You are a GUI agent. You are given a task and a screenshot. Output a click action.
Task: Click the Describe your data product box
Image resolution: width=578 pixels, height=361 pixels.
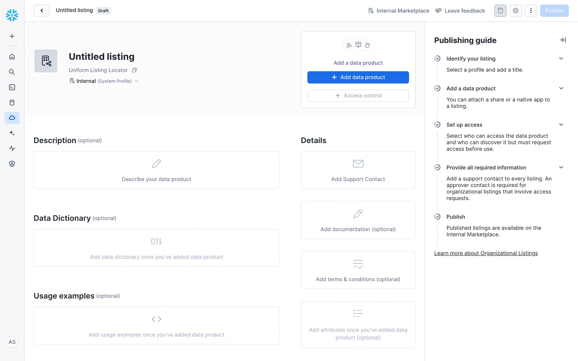(156, 170)
